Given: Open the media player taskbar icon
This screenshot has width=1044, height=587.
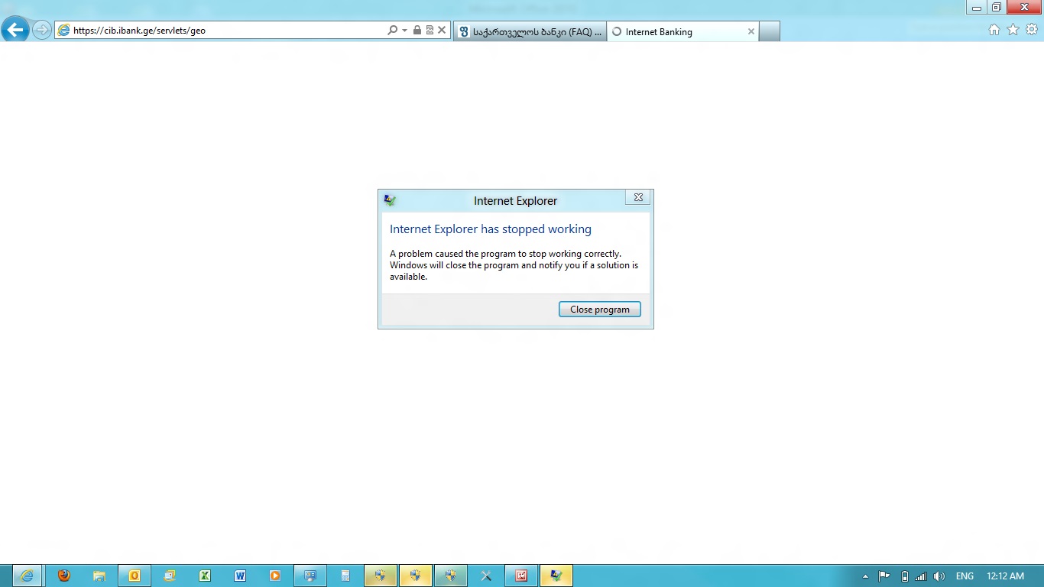Looking at the screenshot, I should point(275,576).
